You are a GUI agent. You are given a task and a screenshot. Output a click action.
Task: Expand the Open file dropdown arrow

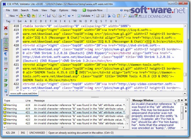25,16
